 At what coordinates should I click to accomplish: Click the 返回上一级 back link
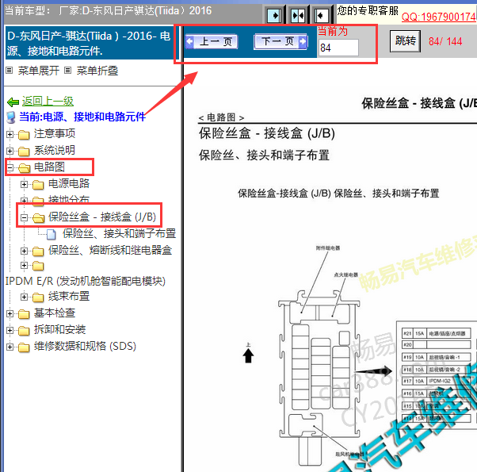click(x=48, y=102)
